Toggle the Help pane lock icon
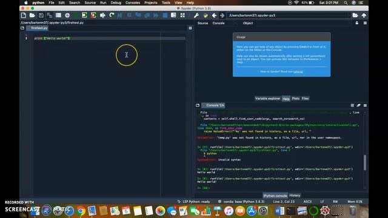 point(357,23)
